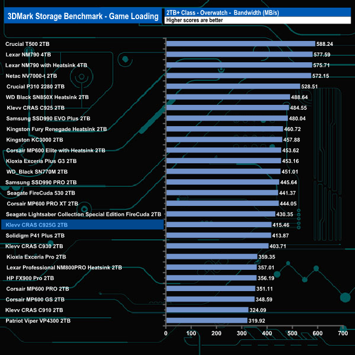This screenshot has height=355, width=355.
Task: Click the Klevv CRAS C925G bar
Action: [219, 224]
